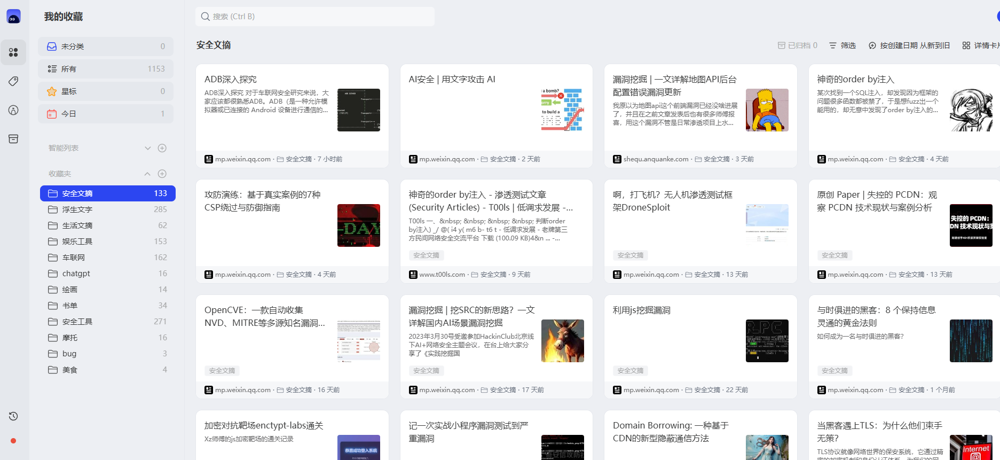1000x460 pixels.
Task: Select the 美食 folder
Action: tap(108, 370)
